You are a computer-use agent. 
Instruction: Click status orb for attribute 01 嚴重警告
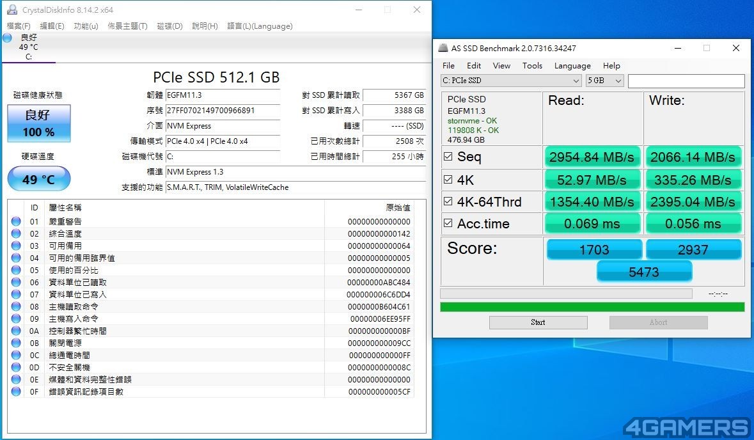coord(17,221)
